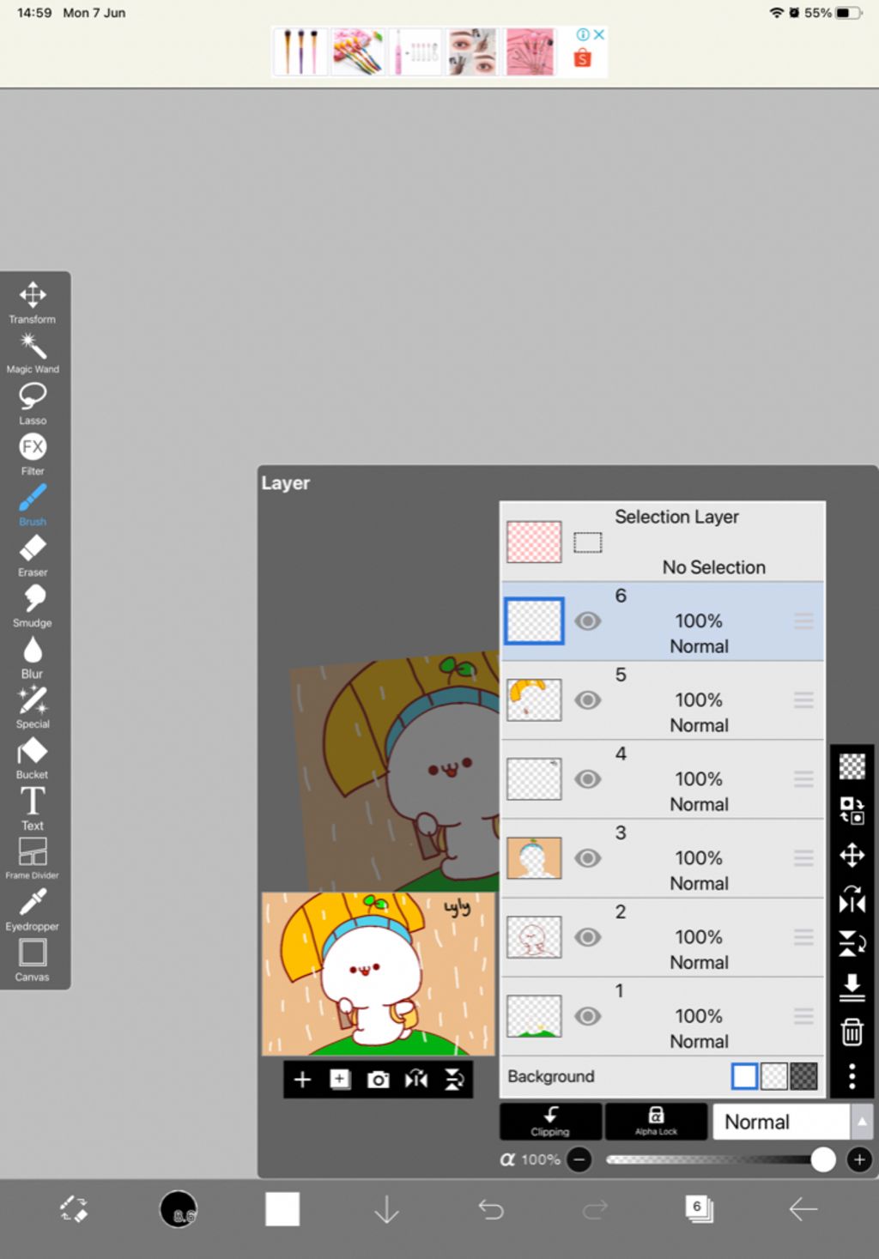879x1259 pixels.
Task: Grab reorder handle of layer 6
Action: [x=803, y=620]
